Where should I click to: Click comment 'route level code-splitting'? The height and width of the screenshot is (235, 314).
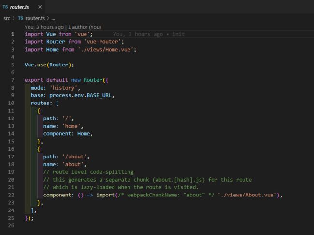[88, 172]
